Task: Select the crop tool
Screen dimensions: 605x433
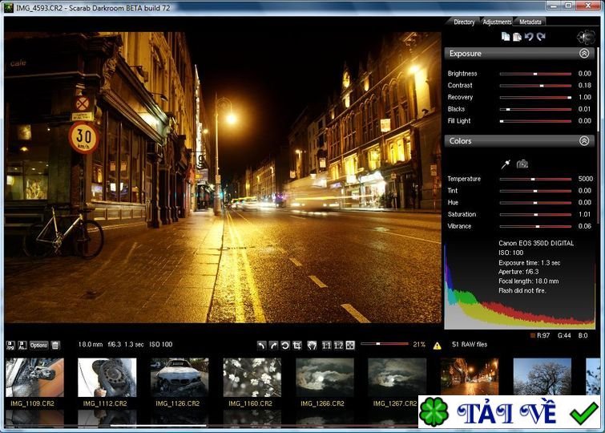Action: 297,345
